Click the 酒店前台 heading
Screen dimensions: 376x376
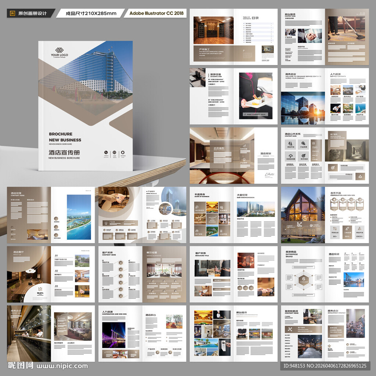pyautogui.click(x=151, y=315)
